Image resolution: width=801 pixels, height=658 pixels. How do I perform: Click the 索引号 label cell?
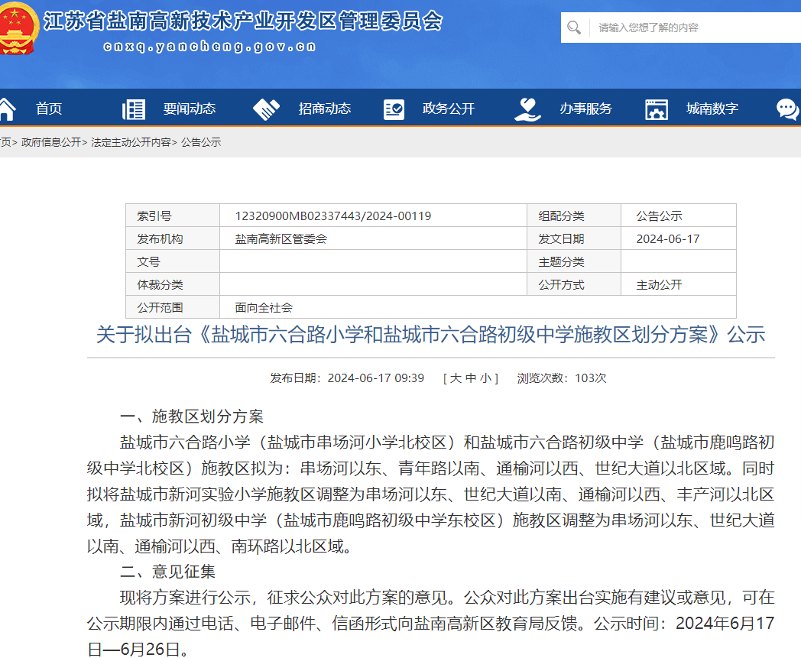pyautogui.click(x=173, y=216)
